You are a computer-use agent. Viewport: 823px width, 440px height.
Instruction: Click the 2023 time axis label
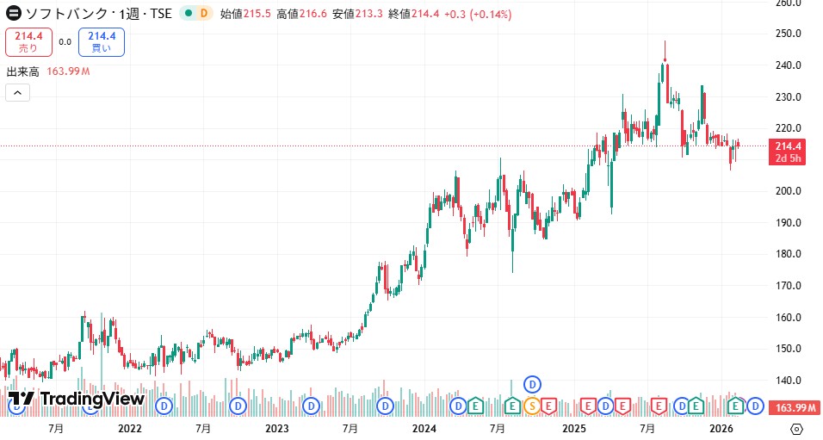pos(276,429)
